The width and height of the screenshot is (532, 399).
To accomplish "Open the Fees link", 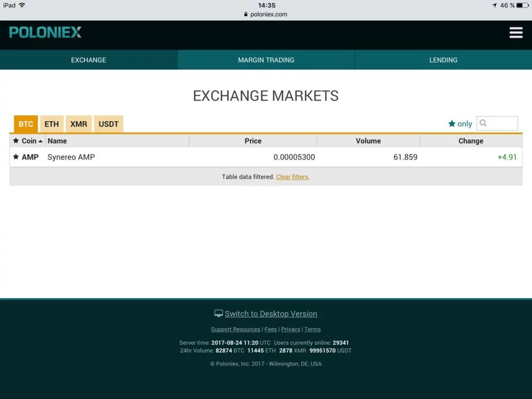I will click(x=270, y=329).
